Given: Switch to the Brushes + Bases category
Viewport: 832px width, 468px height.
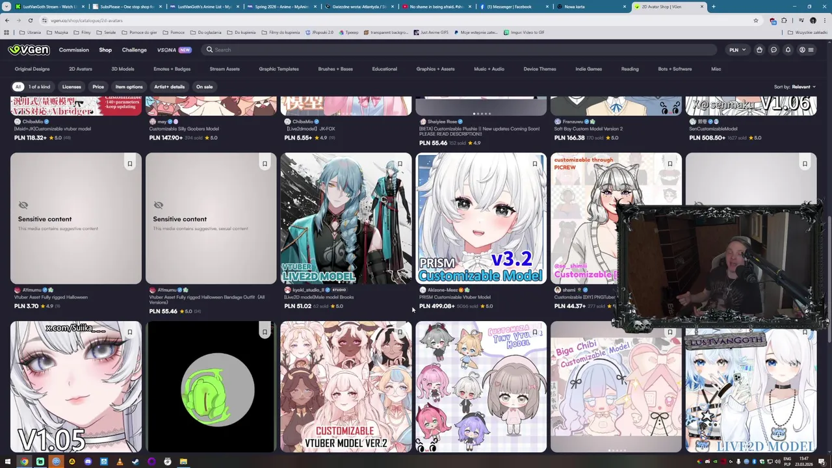Looking at the screenshot, I should [335, 69].
